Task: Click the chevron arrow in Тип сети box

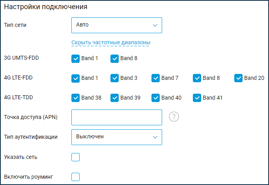Action: (155, 25)
